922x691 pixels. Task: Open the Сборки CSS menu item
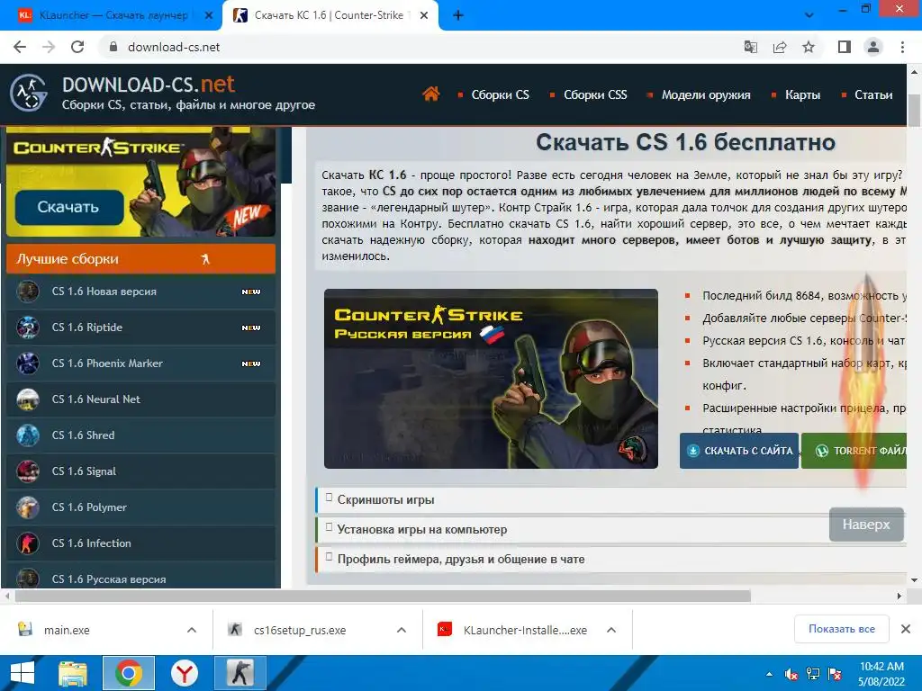[595, 94]
